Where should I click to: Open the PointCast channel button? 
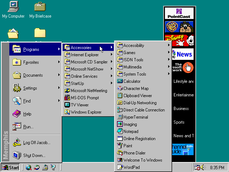[x=179, y=13]
